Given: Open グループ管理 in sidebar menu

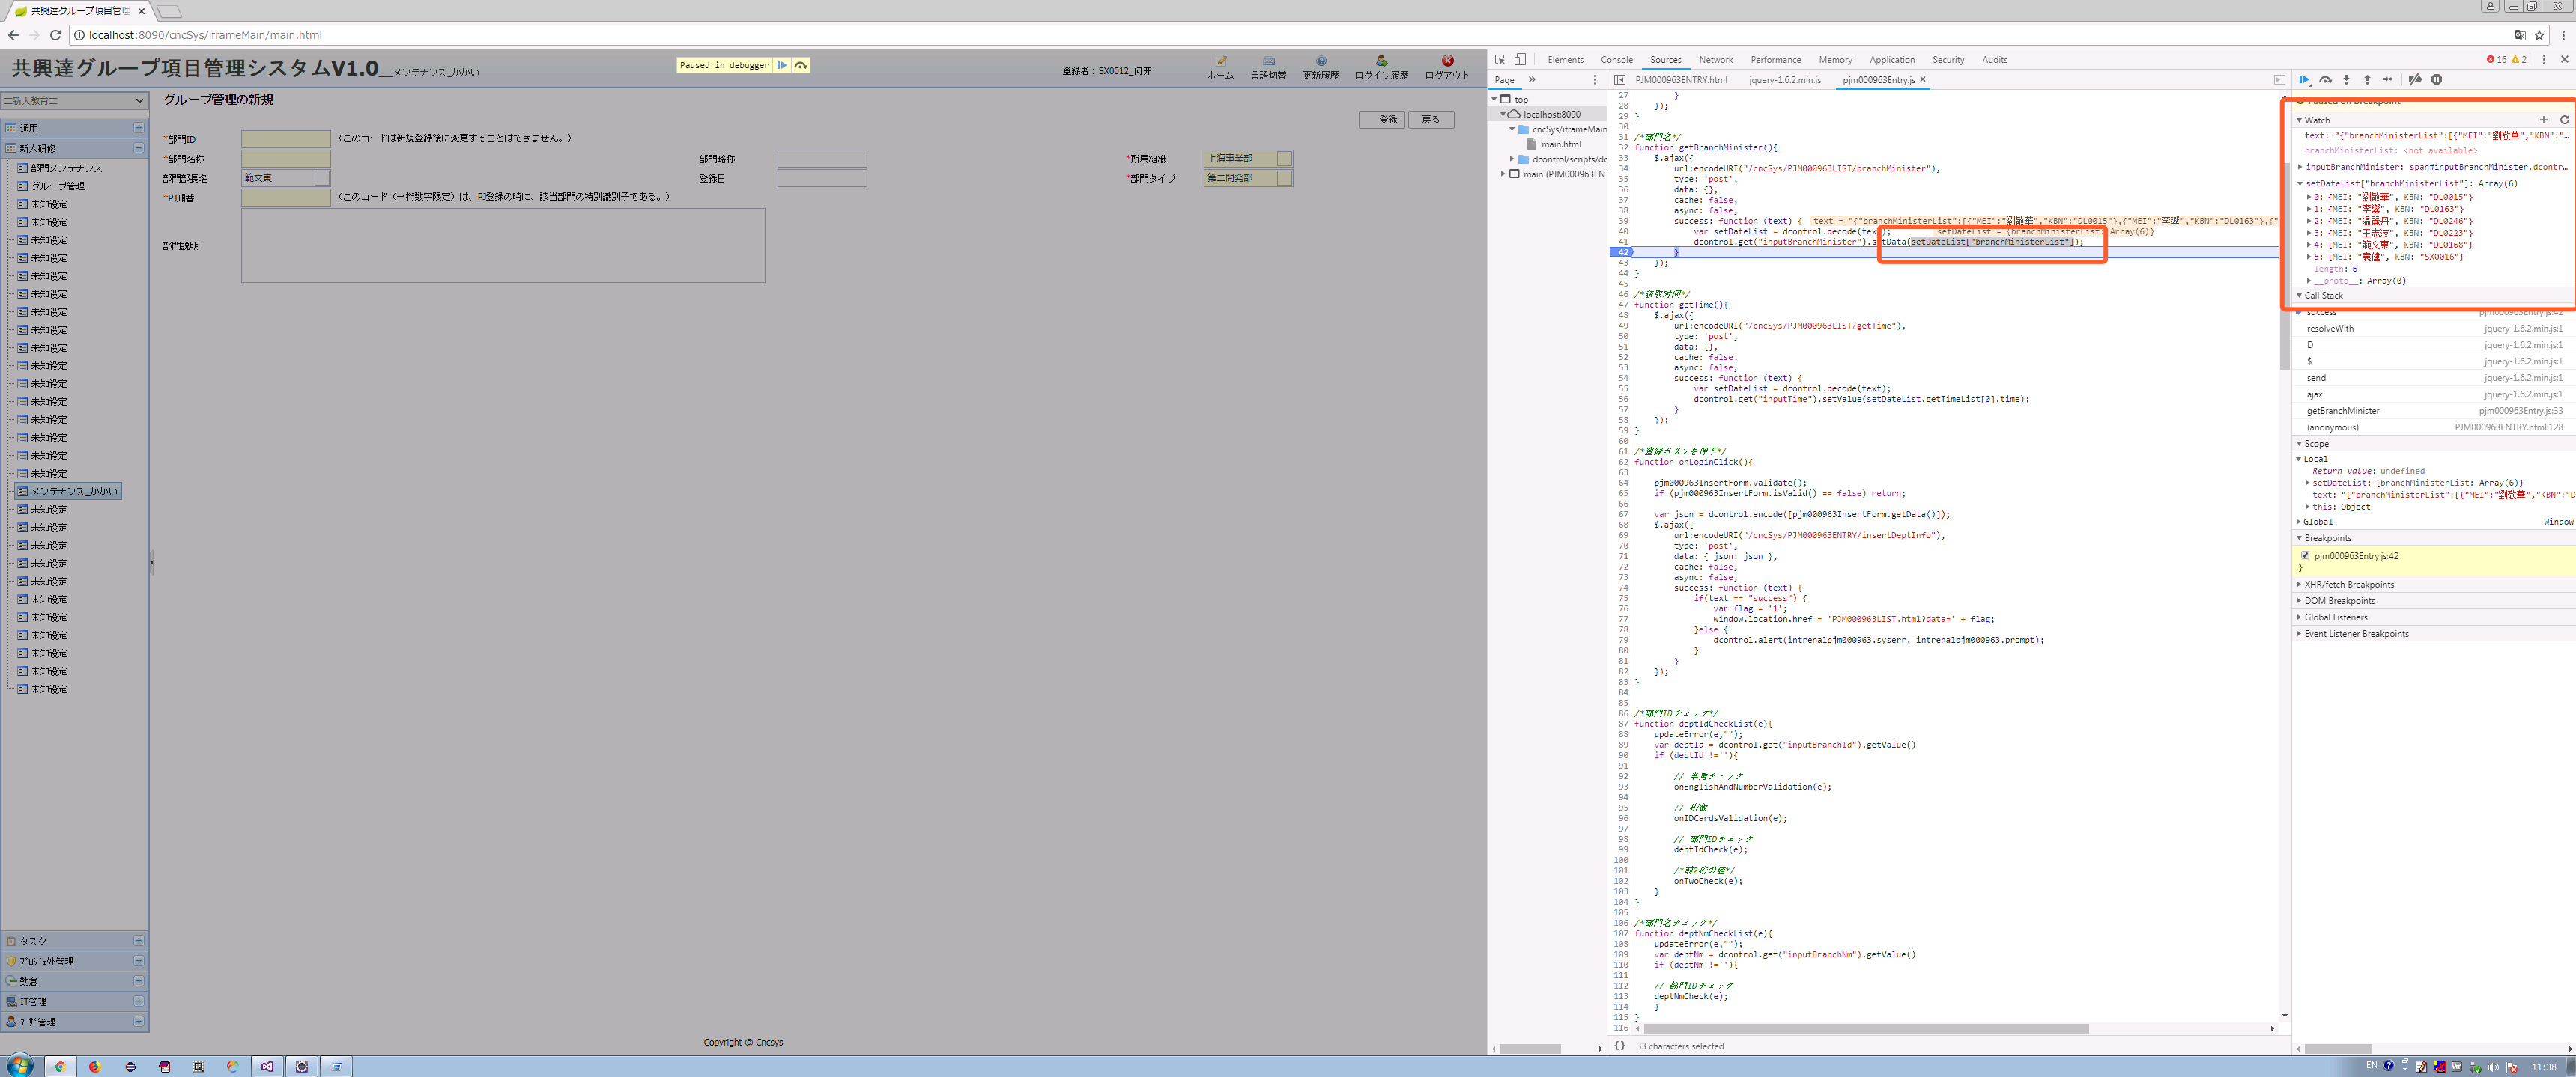Looking at the screenshot, I should tap(57, 186).
